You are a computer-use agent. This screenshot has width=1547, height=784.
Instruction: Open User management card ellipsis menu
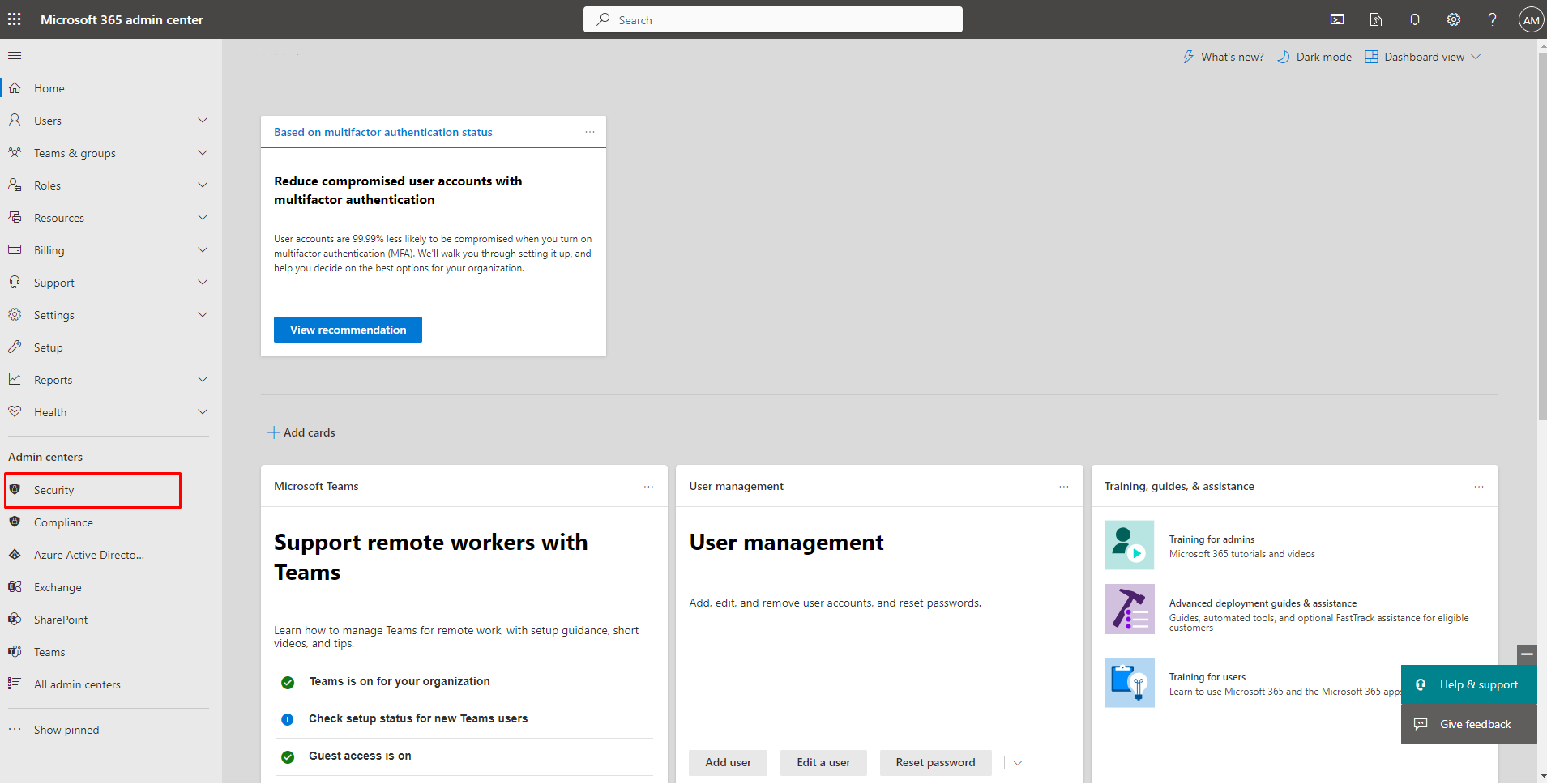(x=1064, y=487)
